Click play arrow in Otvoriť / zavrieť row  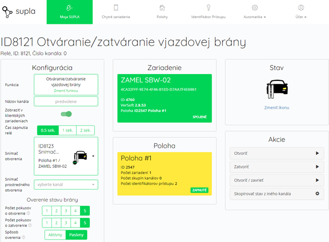tap(317, 180)
